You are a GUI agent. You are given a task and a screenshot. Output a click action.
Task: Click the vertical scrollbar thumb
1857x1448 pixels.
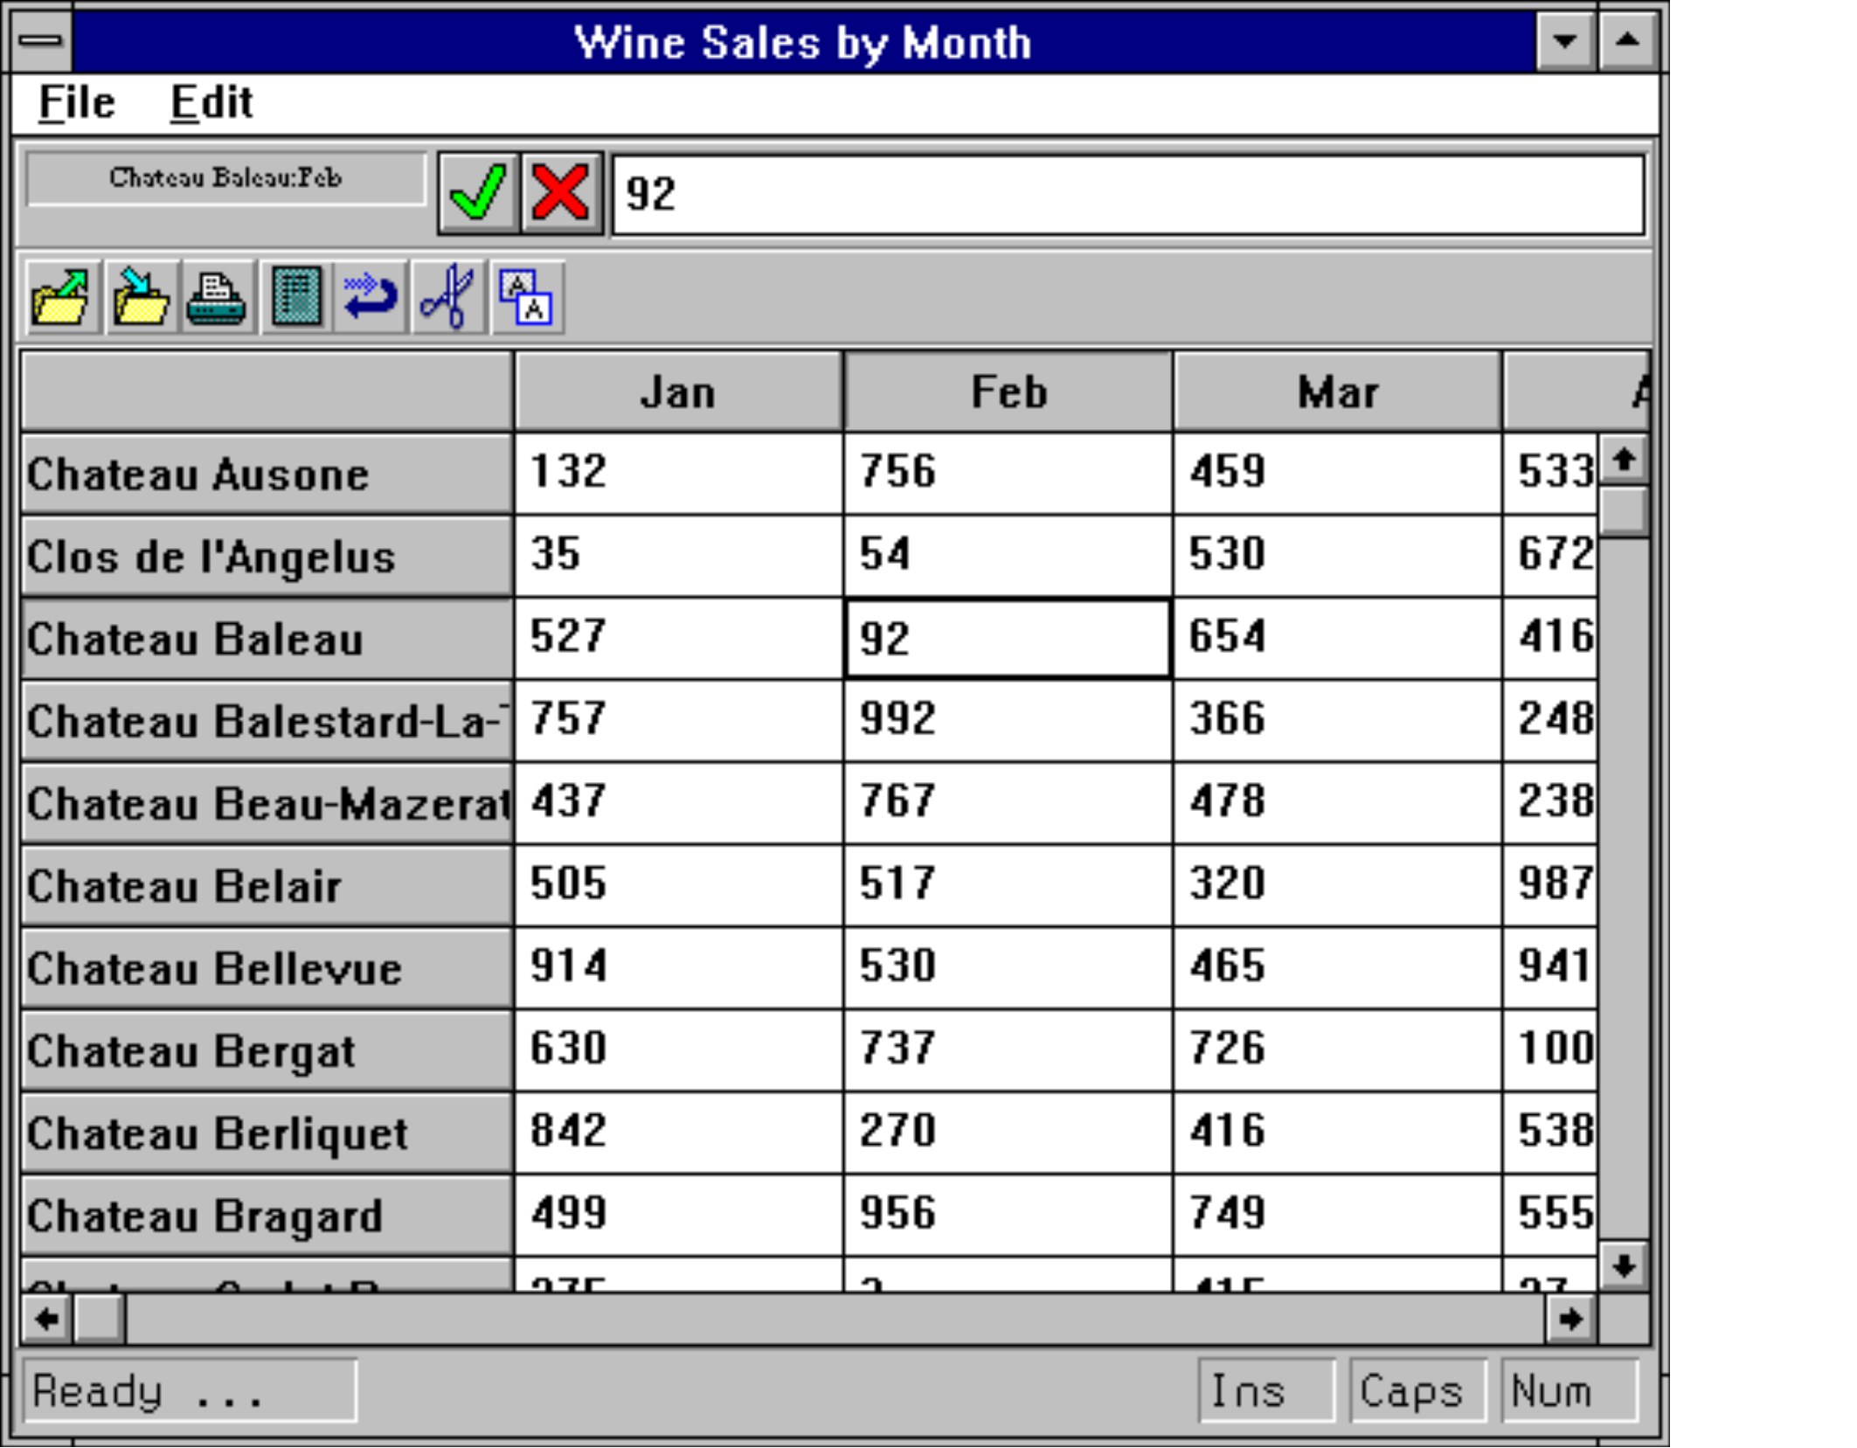[1624, 509]
